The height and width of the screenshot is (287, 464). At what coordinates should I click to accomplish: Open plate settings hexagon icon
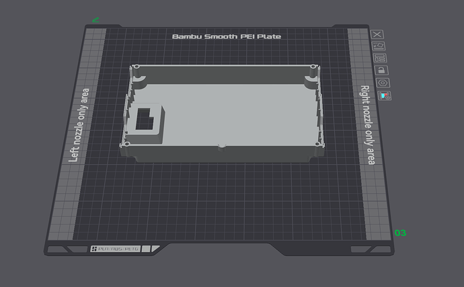click(x=383, y=83)
